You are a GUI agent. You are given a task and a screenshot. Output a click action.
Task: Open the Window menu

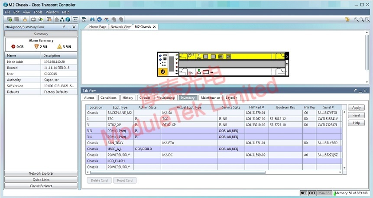(52, 12)
